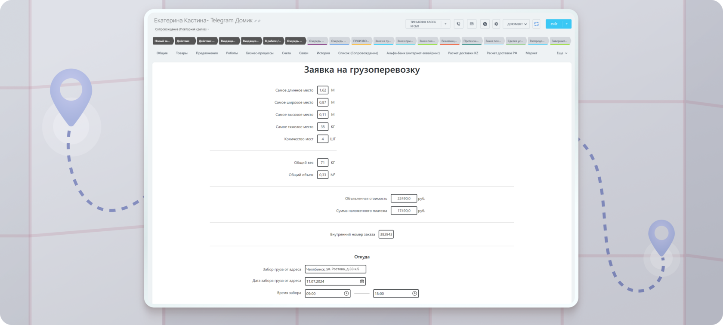Click the Самое тяжелое место field
The image size is (723, 325).
pos(323,127)
